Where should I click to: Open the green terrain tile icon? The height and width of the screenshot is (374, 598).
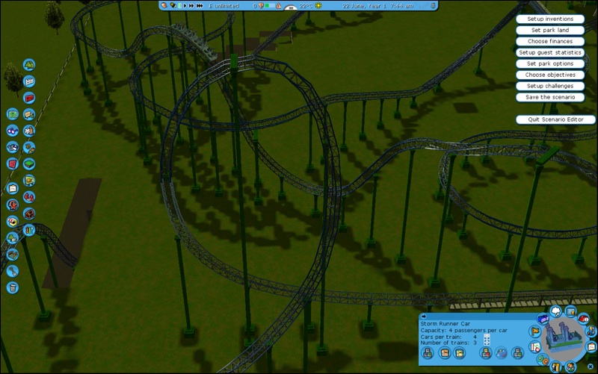[x=29, y=163]
